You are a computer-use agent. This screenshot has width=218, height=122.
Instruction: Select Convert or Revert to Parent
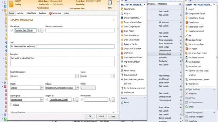(x=133, y=22)
